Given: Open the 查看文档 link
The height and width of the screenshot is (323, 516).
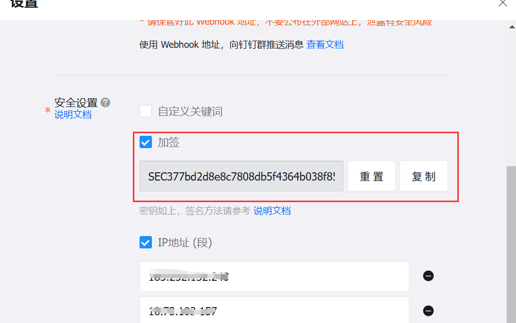Looking at the screenshot, I should pos(325,44).
